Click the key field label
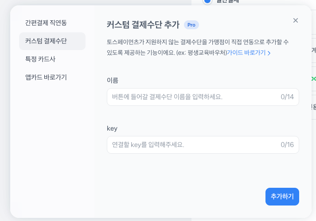Screen dimensions: 316x221 click(x=112, y=128)
